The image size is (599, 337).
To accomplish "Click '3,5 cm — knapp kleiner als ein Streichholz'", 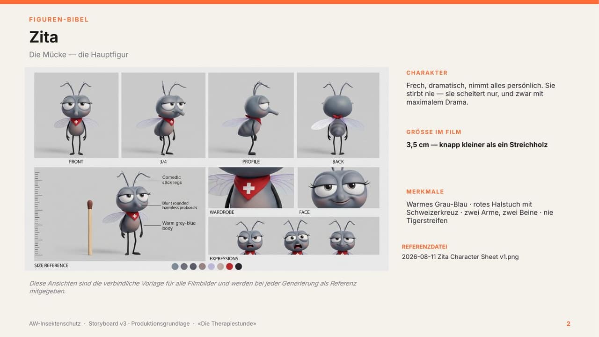I will tap(477, 145).
